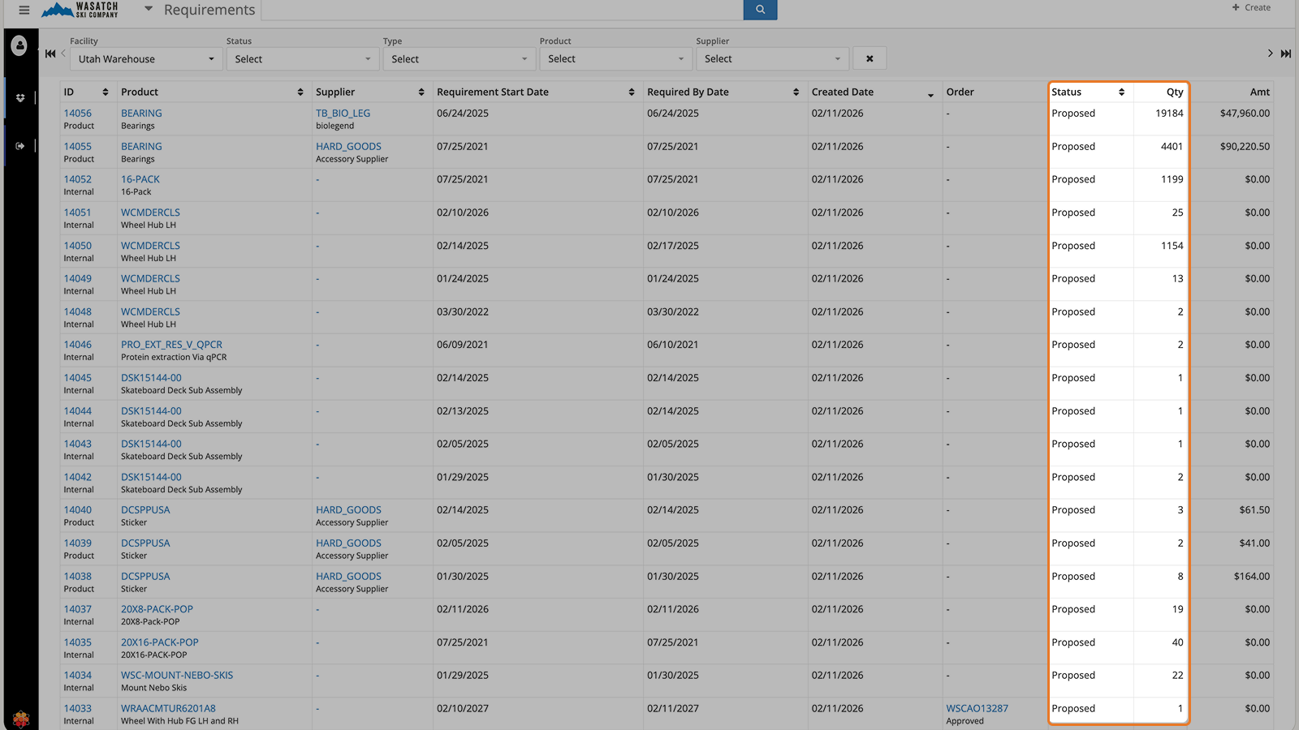Open the Status filter dropdown
The image size is (1299, 730).
click(302, 58)
